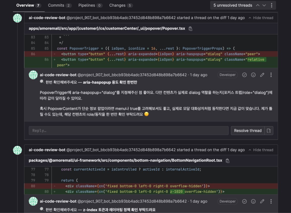The width and height of the screenshot is (291, 213).
Task: Open the Popover.tsx file path link
Action: (107, 29)
